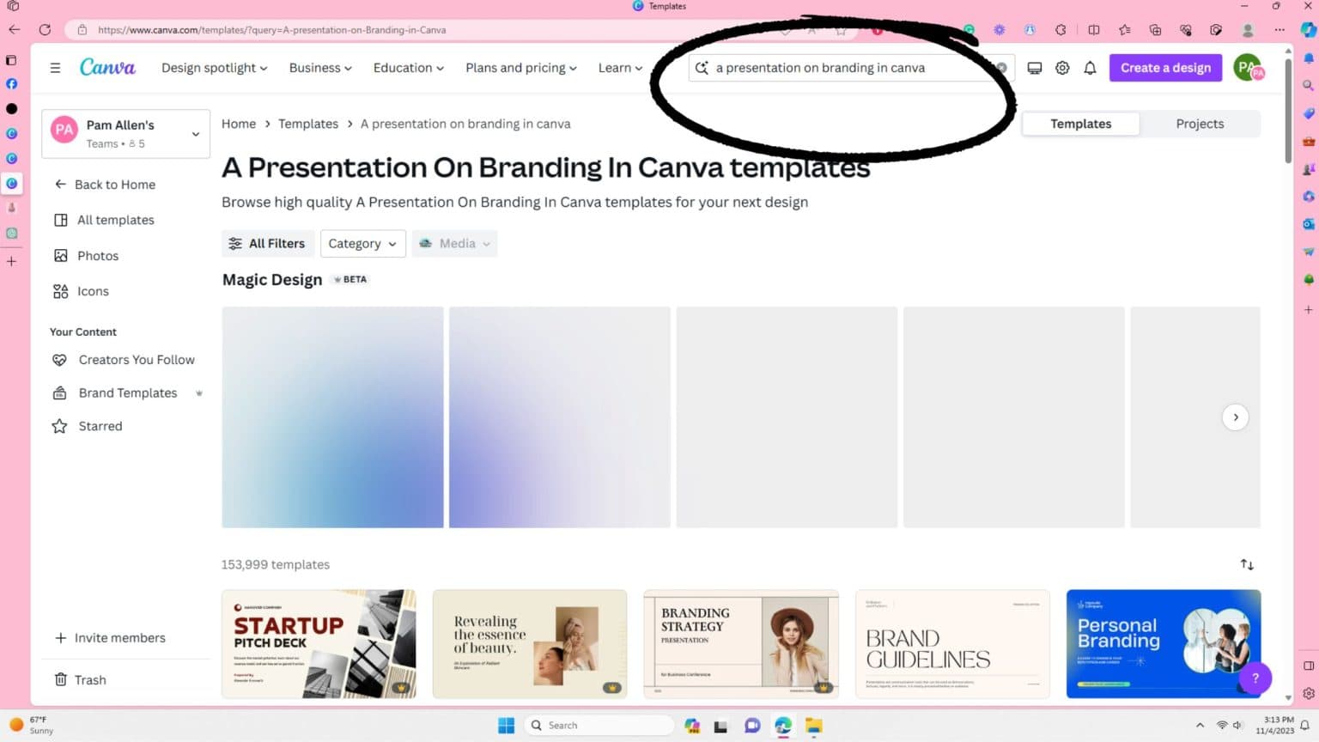Switch to the Projects tab
This screenshot has height=742, width=1319.
pyautogui.click(x=1199, y=124)
